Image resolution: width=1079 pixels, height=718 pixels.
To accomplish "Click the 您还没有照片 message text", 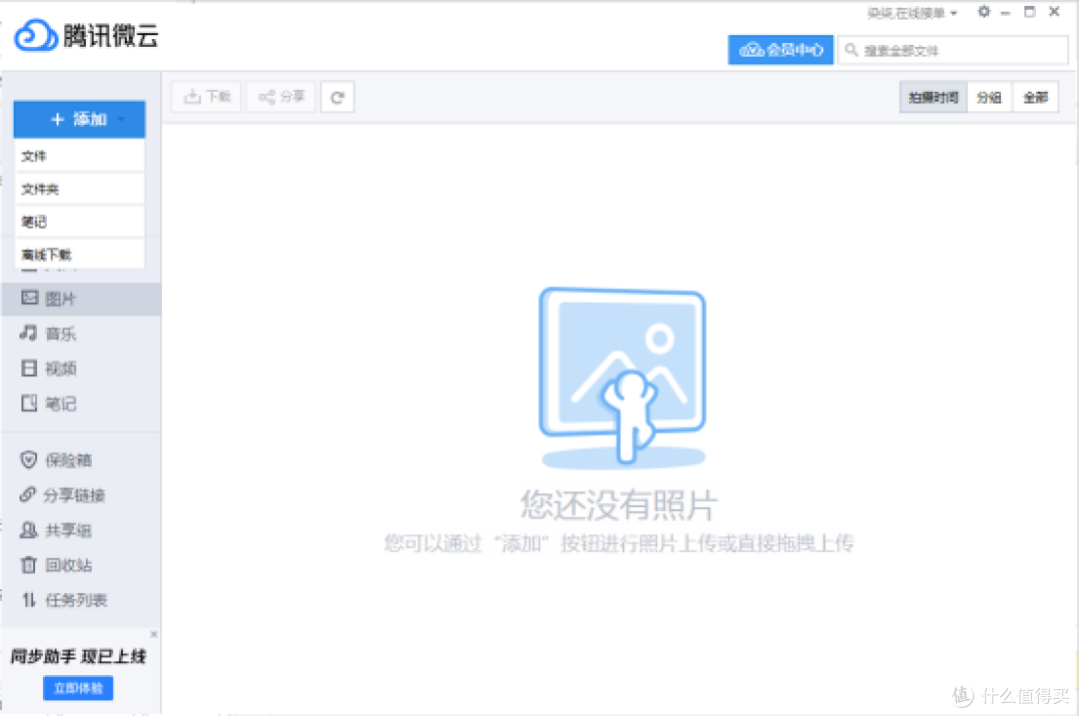I will click(x=618, y=505).
